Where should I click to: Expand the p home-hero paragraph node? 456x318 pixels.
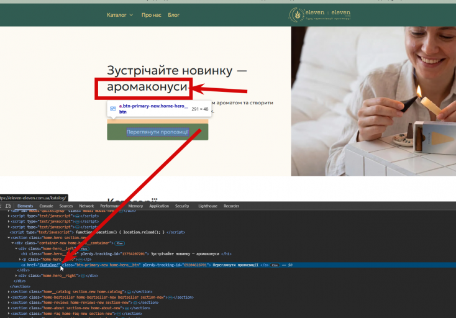[x=20, y=259]
